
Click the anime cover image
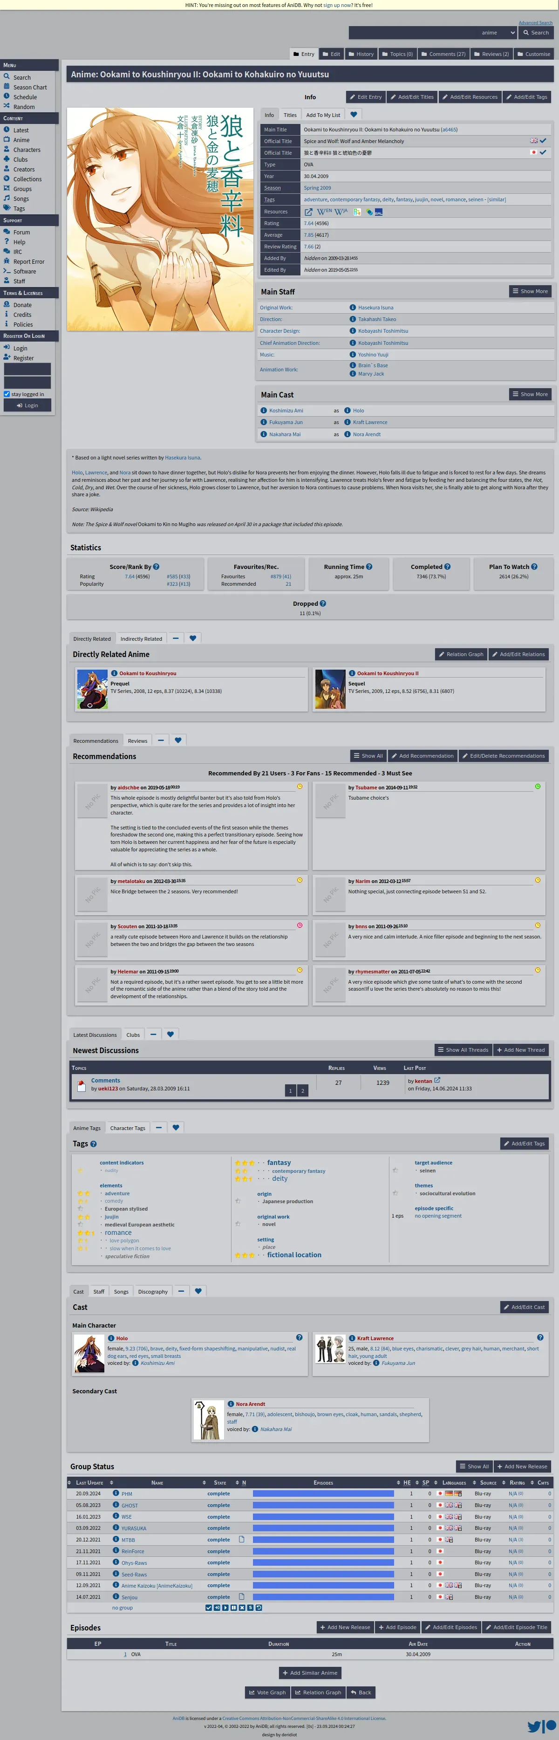tap(160, 219)
